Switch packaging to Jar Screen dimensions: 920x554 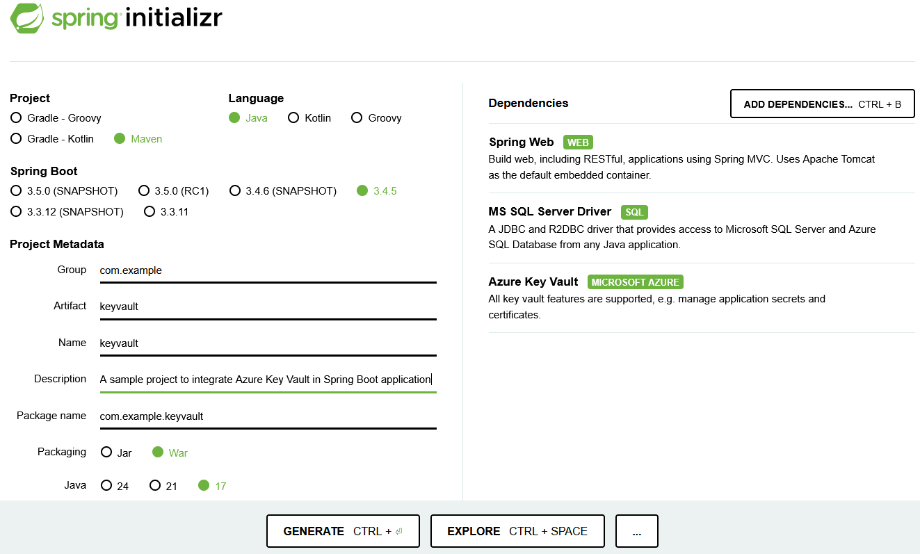(x=116, y=453)
